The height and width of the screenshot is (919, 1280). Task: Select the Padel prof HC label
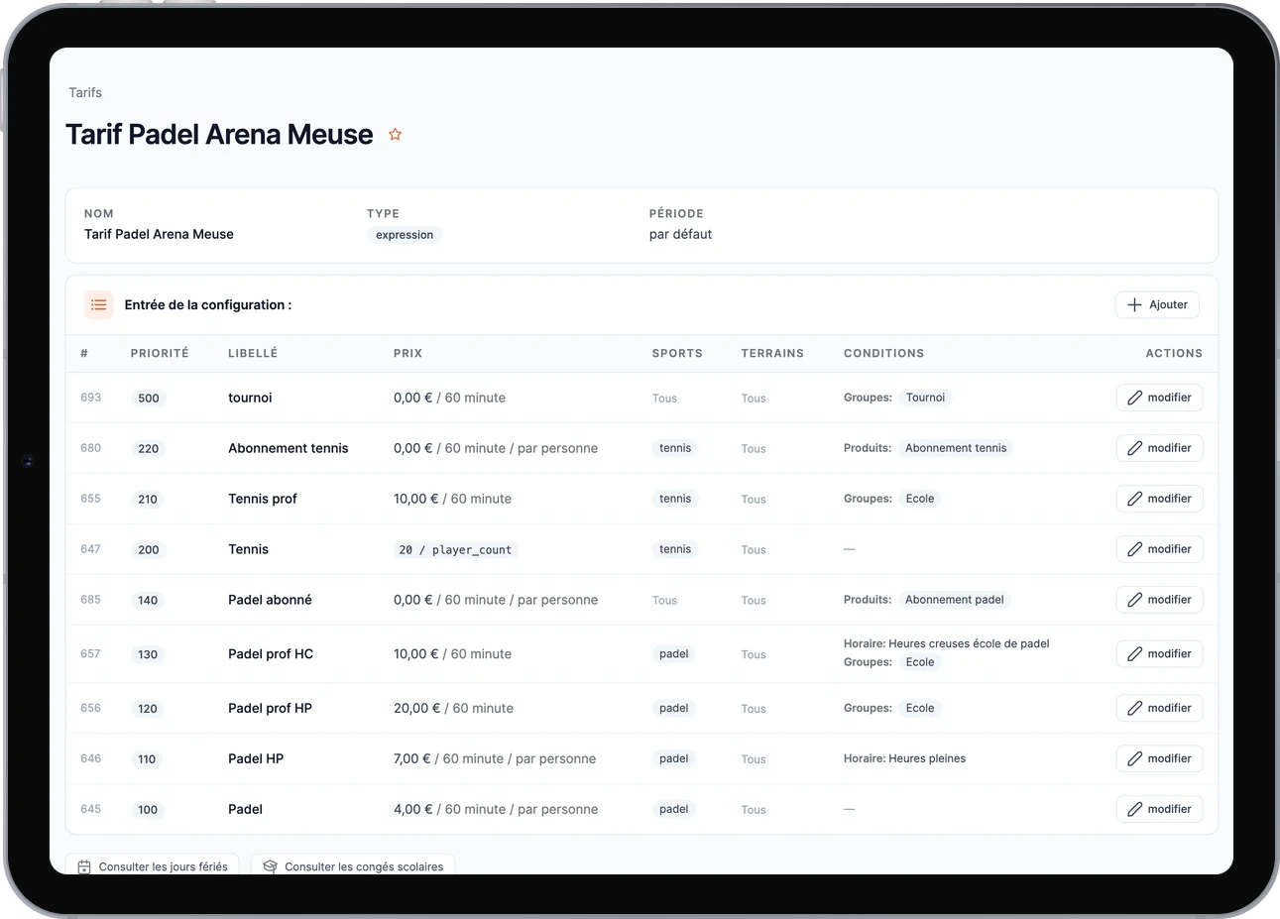(x=271, y=654)
